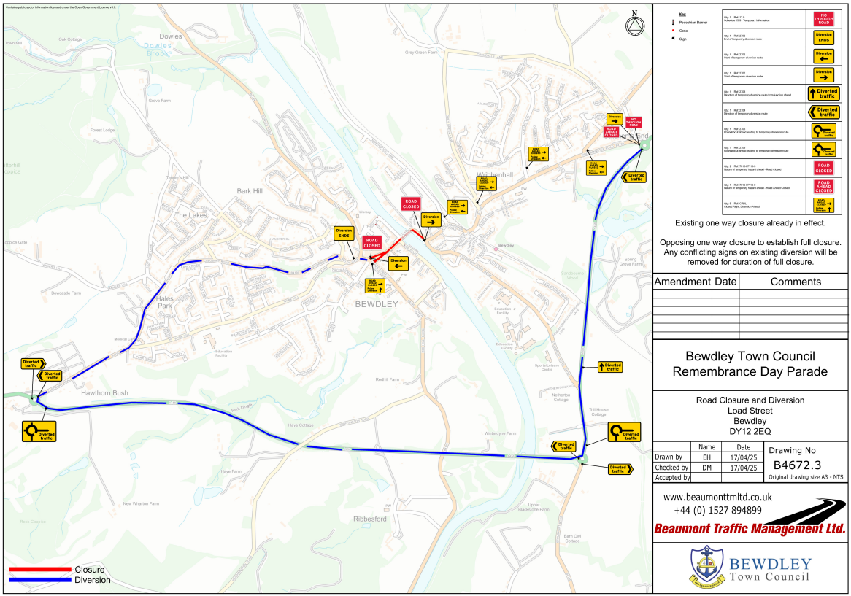The image size is (851, 596).
Task: Click the north arrow compass symbol
Action: (635, 24)
